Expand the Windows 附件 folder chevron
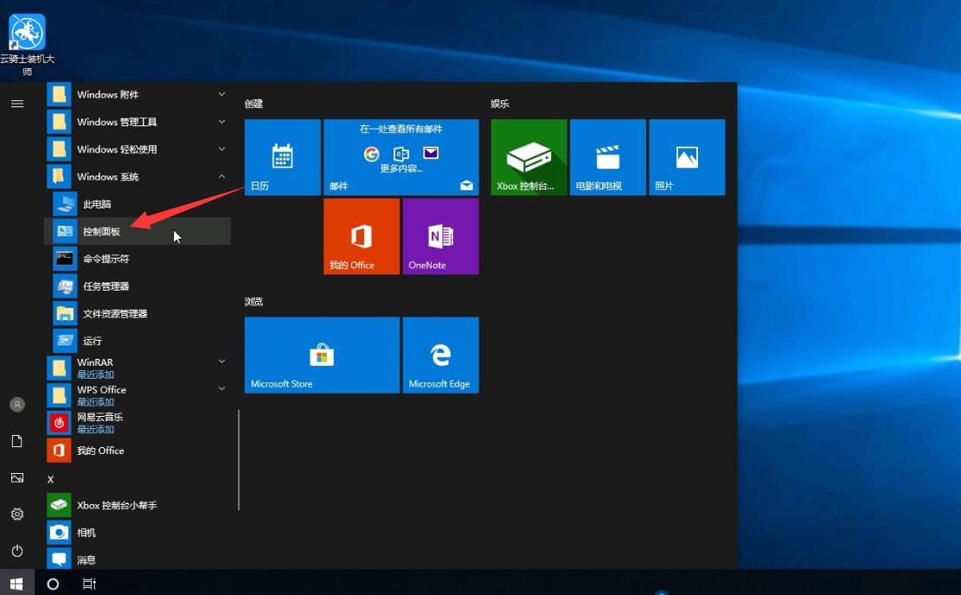Image resolution: width=961 pixels, height=595 pixels. [x=221, y=94]
